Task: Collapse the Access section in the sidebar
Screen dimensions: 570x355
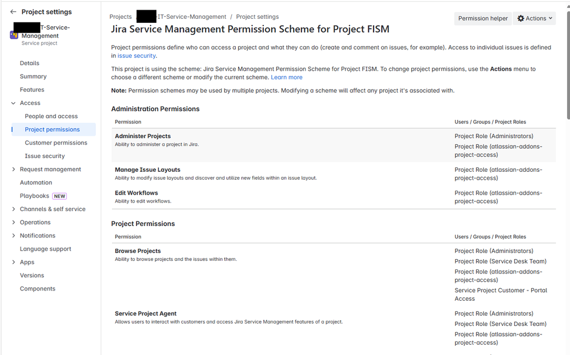Action: [x=13, y=103]
